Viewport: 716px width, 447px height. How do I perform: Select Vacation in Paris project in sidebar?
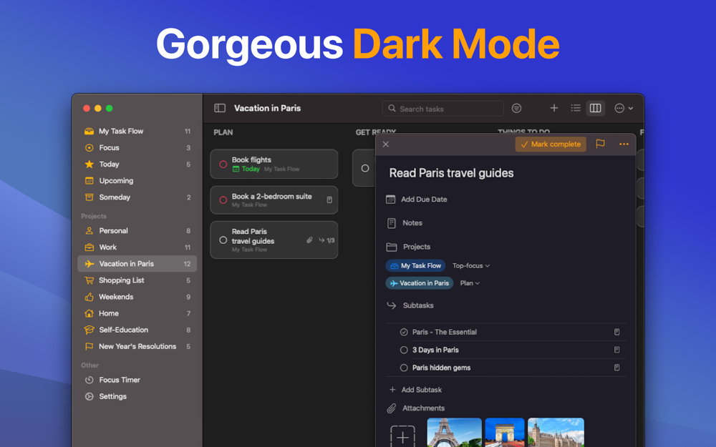click(x=137, y=264)
